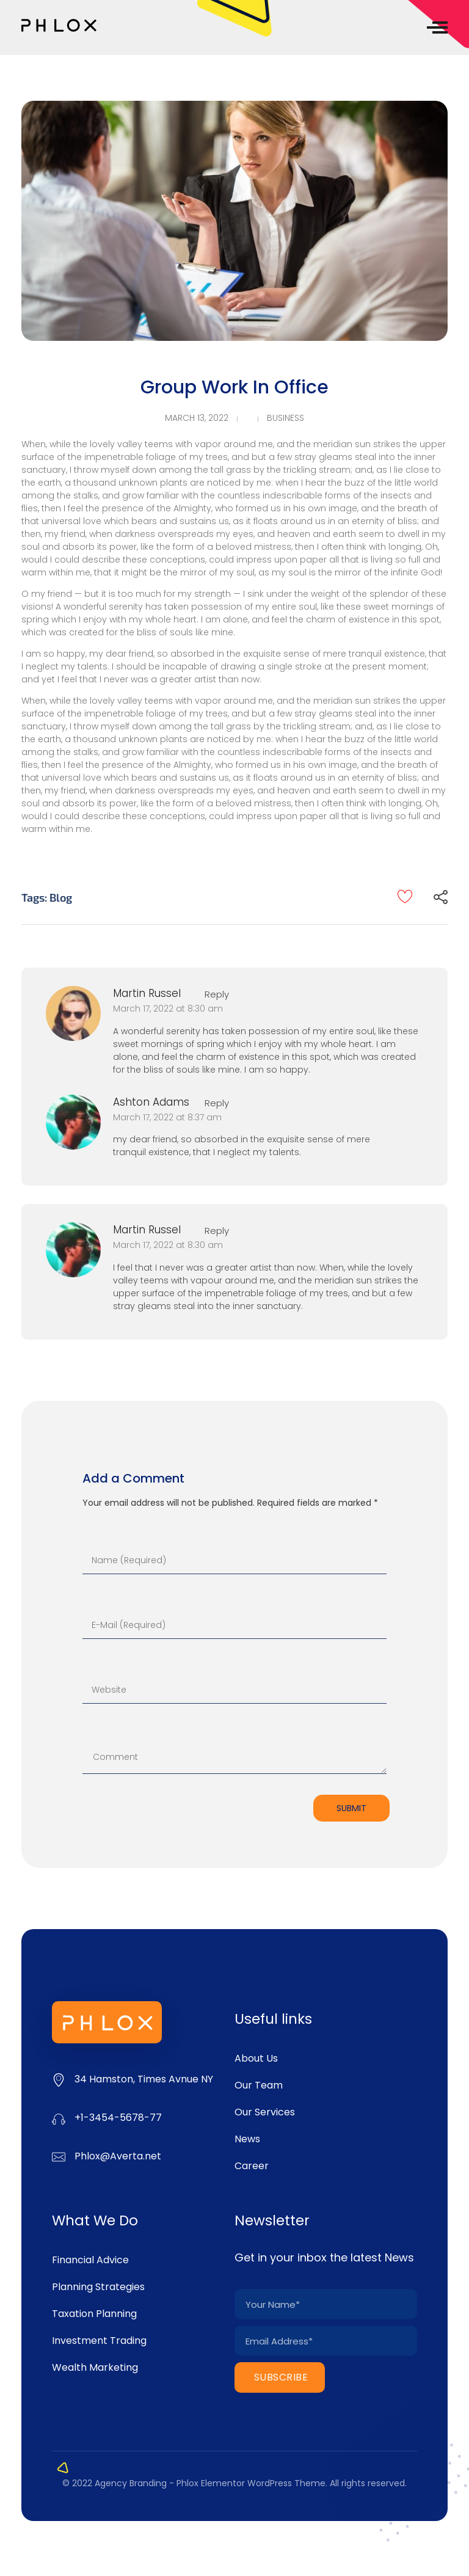Click the PHLOX header logo
Viewport: 469px width, 2576px height.
(x=59, y=26)
